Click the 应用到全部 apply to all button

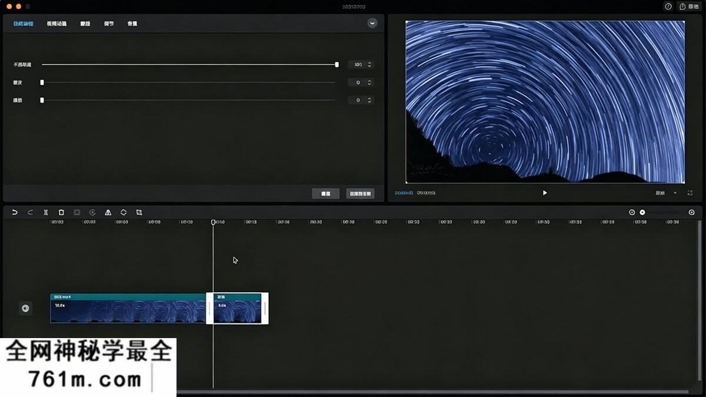click(x=361, y=193)
